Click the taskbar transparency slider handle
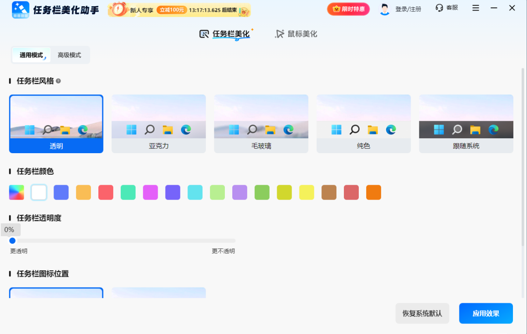 (12, 241)
